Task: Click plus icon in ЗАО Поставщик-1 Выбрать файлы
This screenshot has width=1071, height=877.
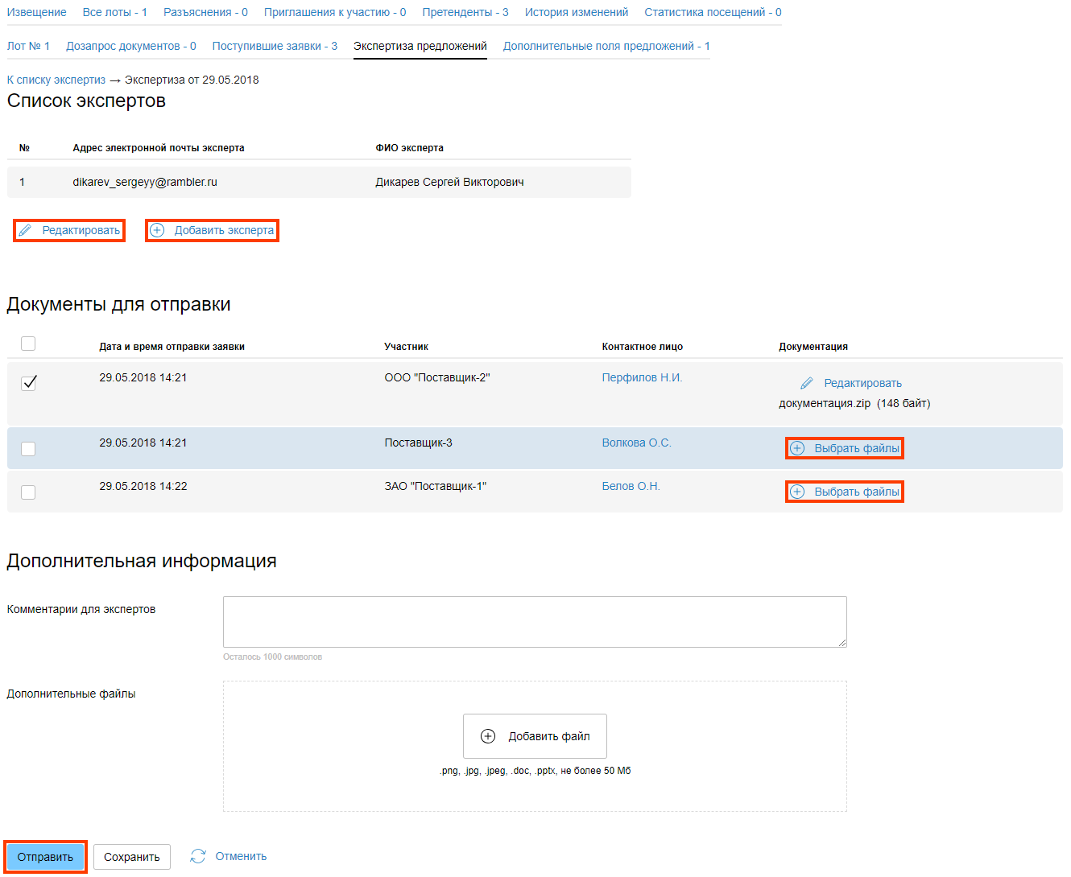Action: click(x=797, y=492)
